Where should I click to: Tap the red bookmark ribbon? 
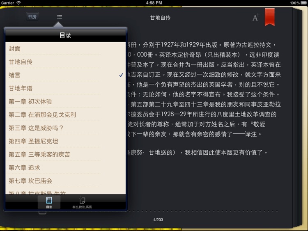[270, 17]
